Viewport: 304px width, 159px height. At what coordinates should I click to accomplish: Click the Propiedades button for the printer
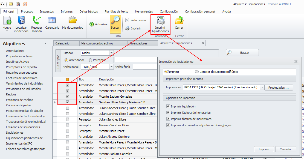click(x=278, y=88)
